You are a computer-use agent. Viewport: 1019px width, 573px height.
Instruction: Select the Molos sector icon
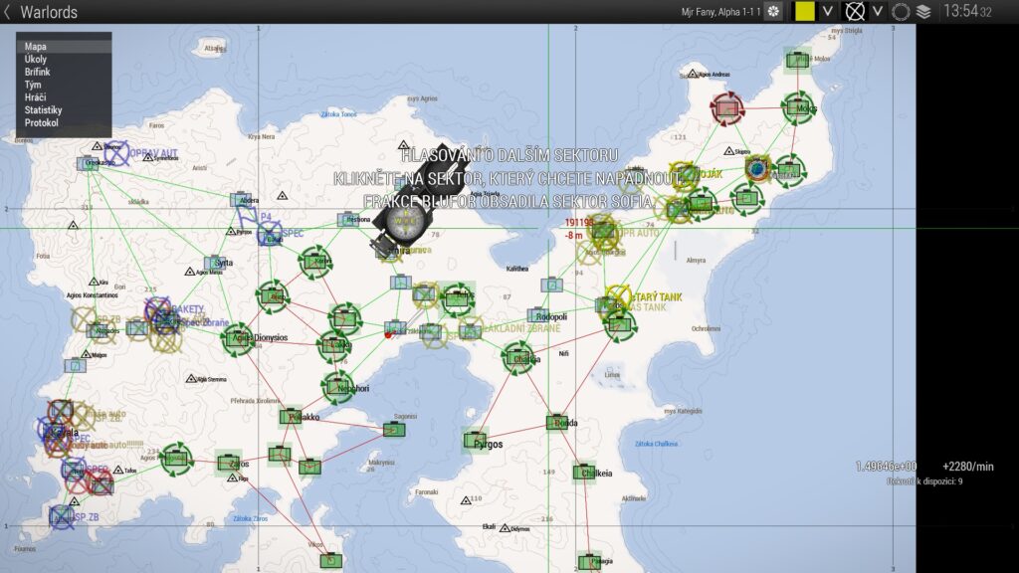coord(798,107)
